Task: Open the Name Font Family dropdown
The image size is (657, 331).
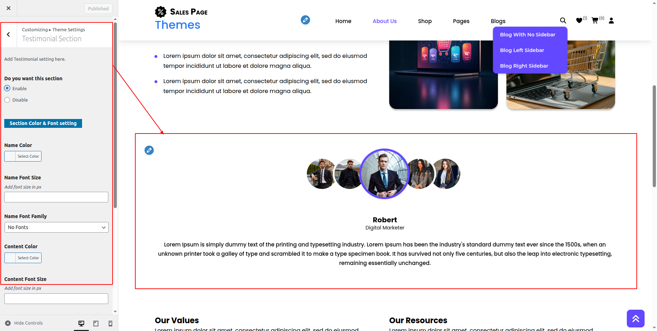Action: point(56,227)
